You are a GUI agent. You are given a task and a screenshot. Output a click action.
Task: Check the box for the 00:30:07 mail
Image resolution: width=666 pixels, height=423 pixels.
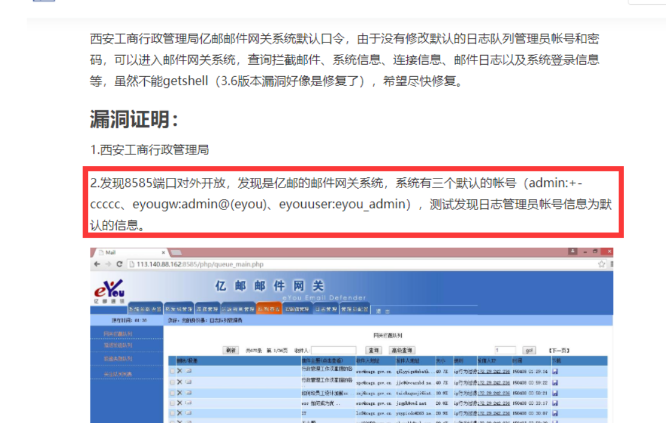point(172,413)
